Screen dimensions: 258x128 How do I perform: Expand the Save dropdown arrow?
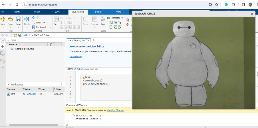coord(18,27)
